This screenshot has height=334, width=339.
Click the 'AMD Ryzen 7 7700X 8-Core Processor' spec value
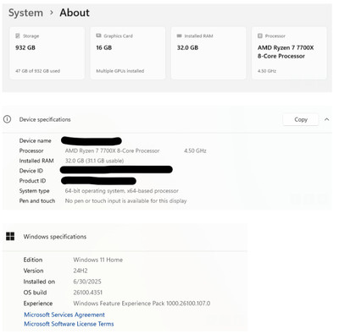112,151
